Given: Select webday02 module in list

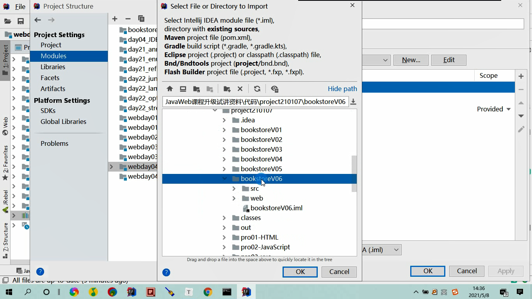Looking at the screenshot, I should (139, 137).
